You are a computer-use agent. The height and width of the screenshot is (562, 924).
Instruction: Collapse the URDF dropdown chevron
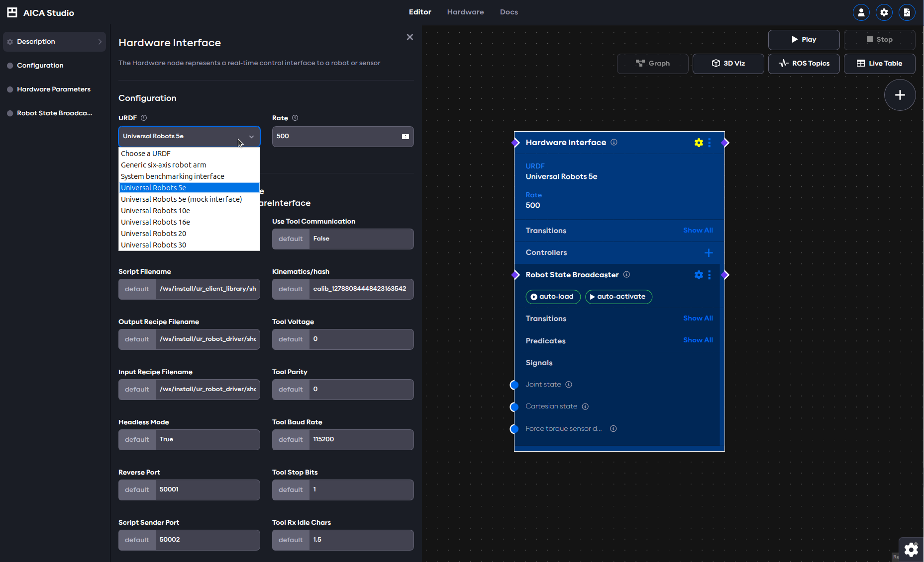point(251,137)
